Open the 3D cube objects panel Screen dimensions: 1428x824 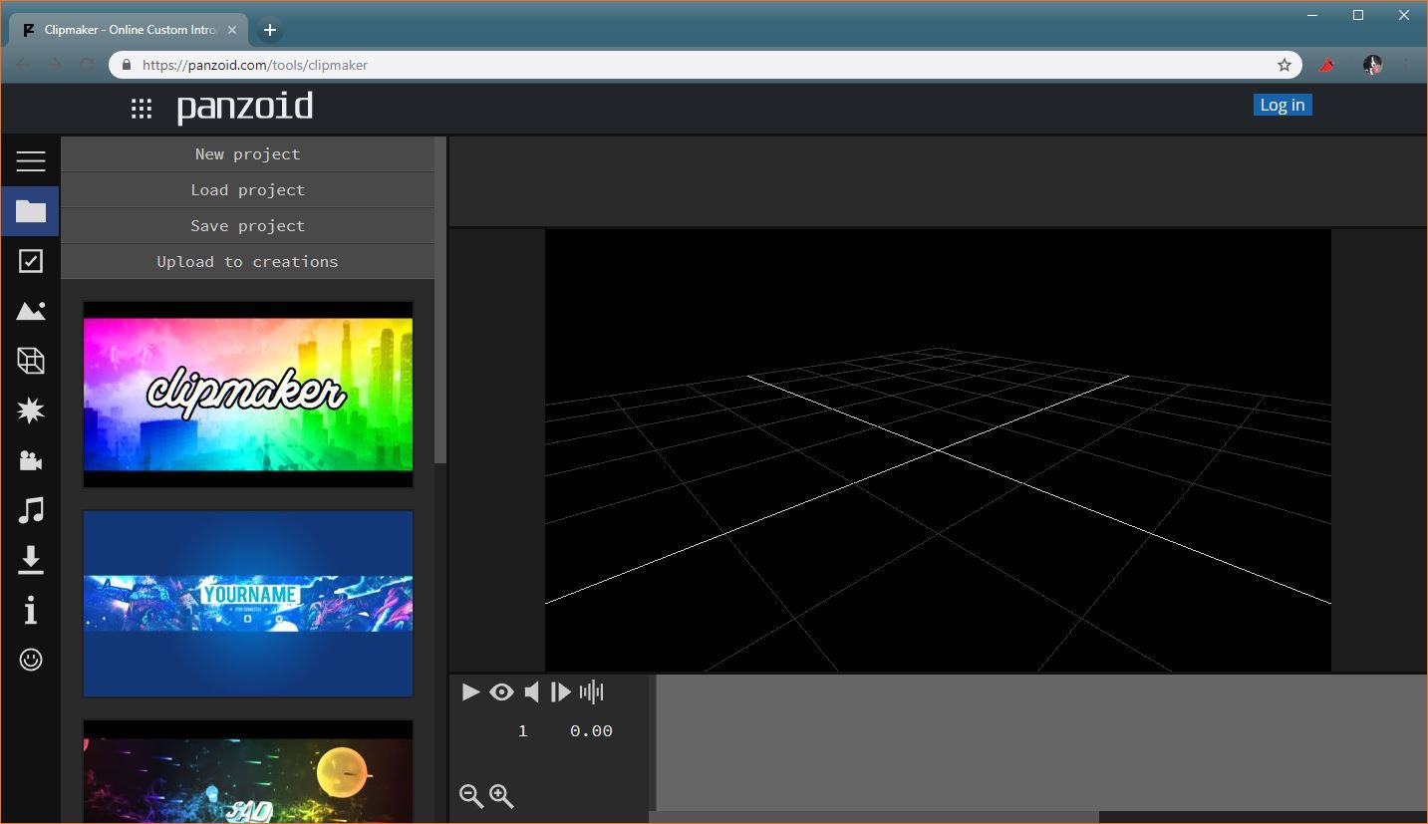[x=31, y=361]
